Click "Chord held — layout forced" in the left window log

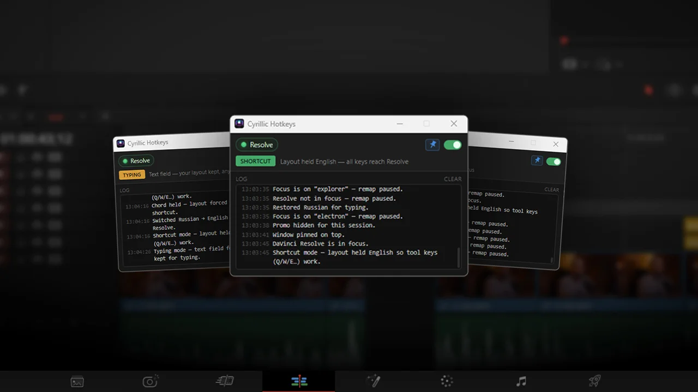(x=189, y=204)
